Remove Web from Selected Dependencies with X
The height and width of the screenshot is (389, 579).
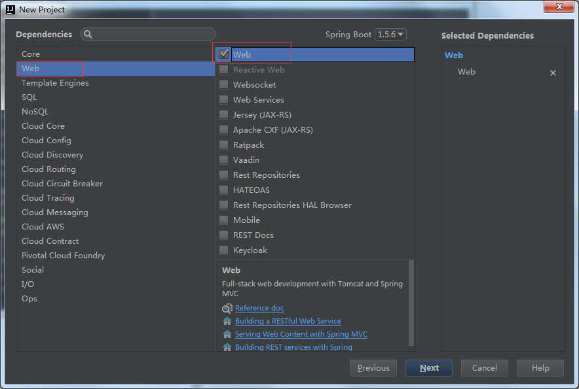coord(553,73)
